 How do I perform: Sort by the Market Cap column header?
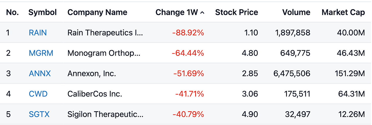coord(343,12)
